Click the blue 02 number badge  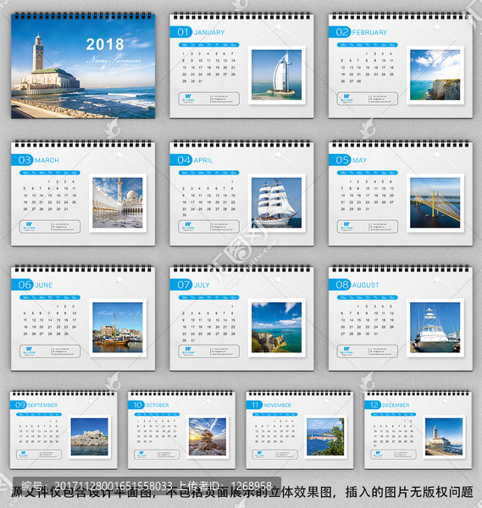(340, 32)
